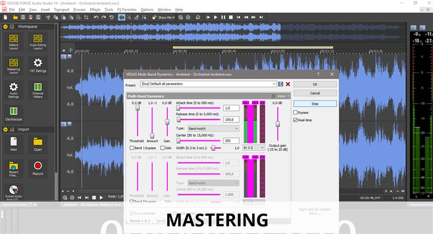
Task: Open the Effects menu
Action: point(95,10)
